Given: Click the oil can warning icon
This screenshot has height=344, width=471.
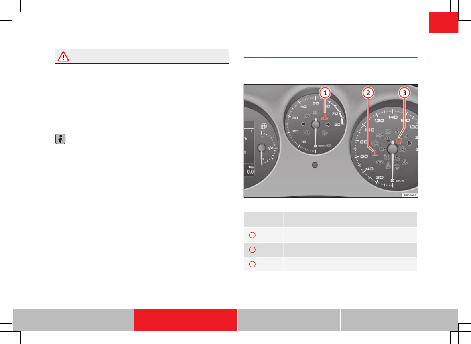Looking at the screenshot, I should [x=382, y=149].
